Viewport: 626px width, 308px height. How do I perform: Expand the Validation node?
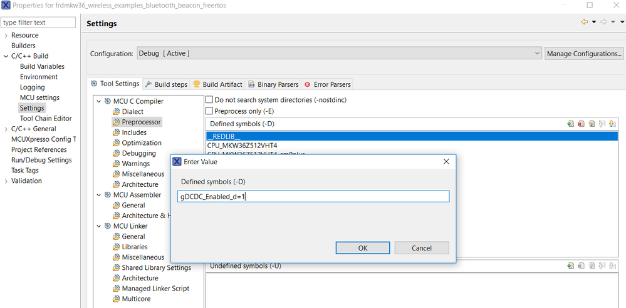click(x=6, y=181)
